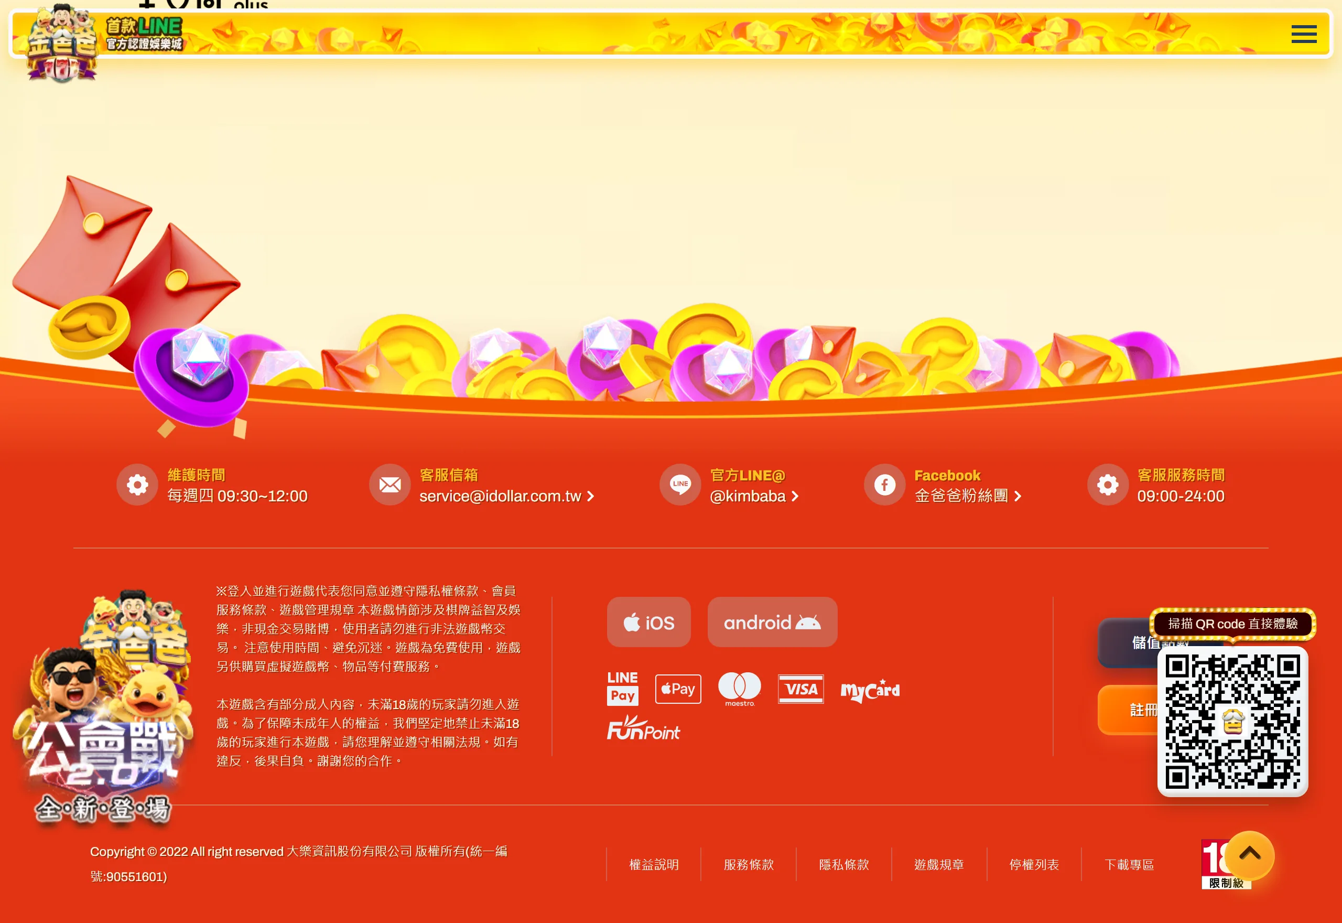Click the maintenance time gear icon
The image size is (1342, 923).
137,485
